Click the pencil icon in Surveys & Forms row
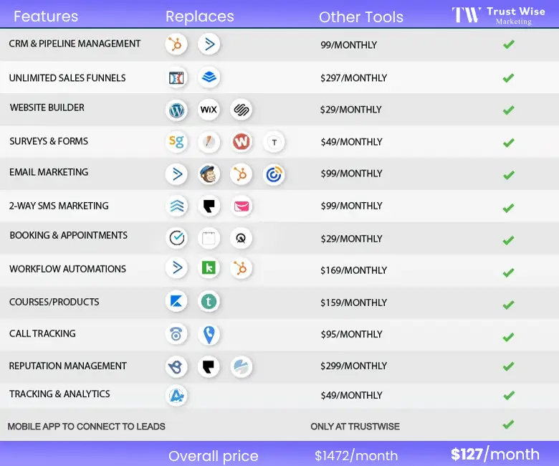This screenshot has width=559, height=466. (209, 142)
